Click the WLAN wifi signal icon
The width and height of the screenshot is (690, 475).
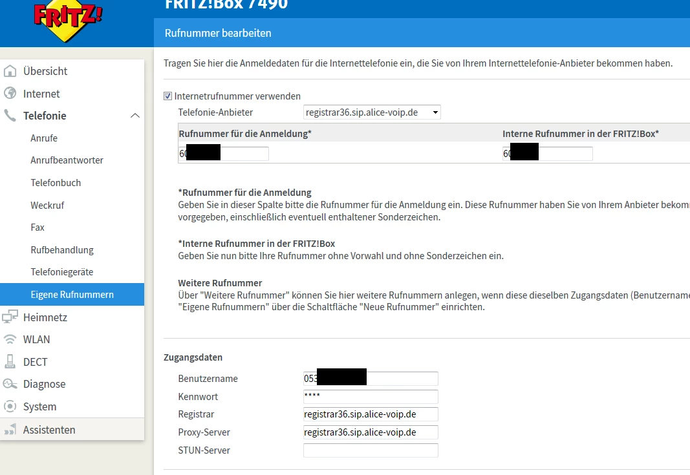(x=10, y=339)
